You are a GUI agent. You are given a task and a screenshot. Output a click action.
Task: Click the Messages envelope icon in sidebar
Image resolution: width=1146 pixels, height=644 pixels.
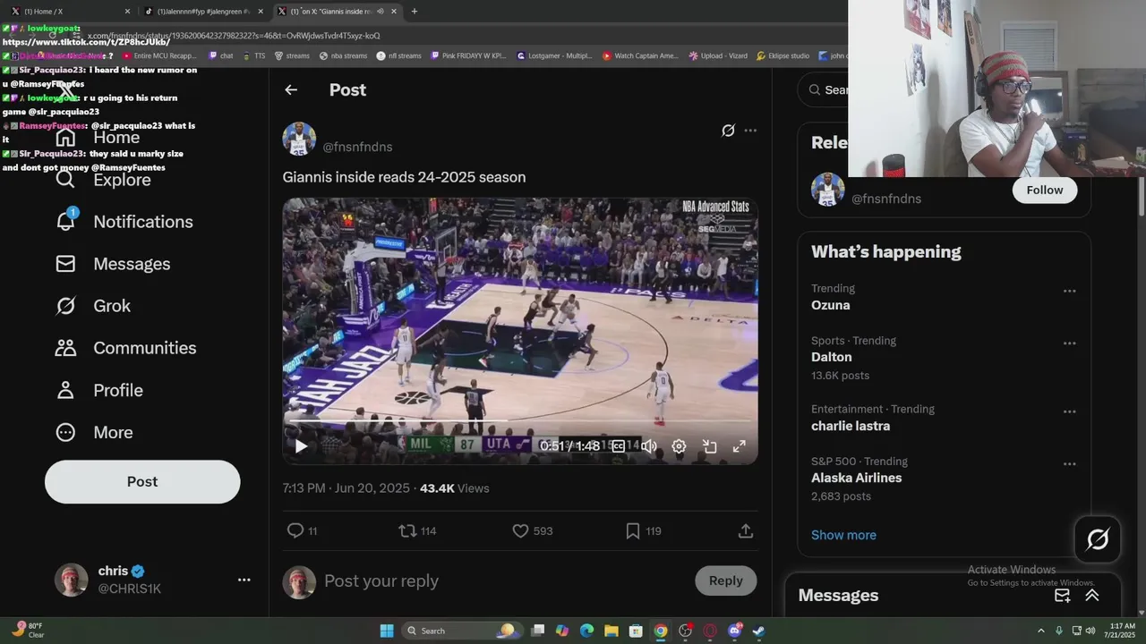(65, 264)
